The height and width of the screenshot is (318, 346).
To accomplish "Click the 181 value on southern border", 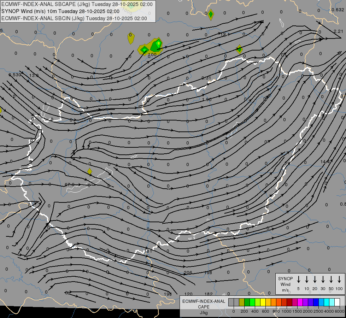I will (x=148, y=251).
